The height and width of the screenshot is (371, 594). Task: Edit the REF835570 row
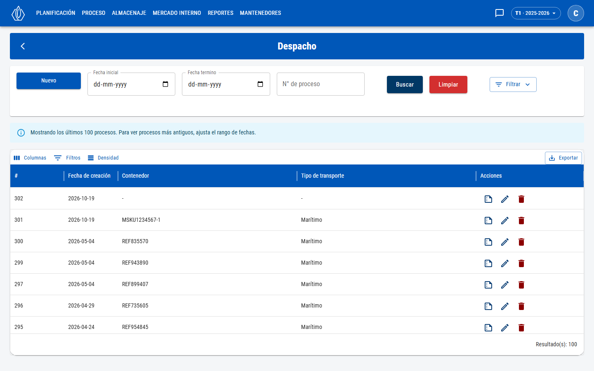tap(505, 242)
